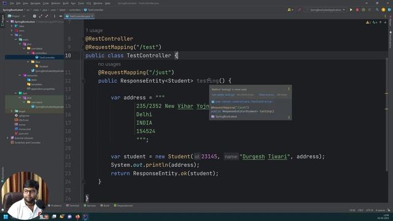
Task: Open Project panel options menu (three dots)
Action: point(55,17)
